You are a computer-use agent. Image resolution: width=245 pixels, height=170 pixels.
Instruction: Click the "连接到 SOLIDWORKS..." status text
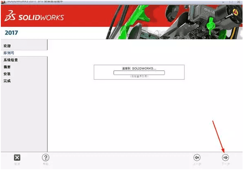[x=139, y=68]
